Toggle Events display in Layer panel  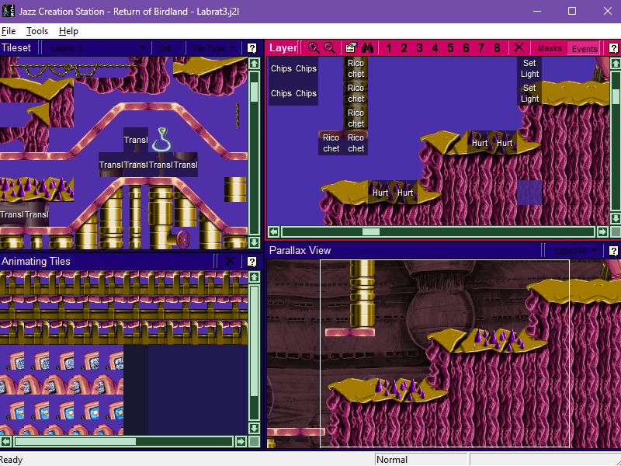click(x=585, y=48)
